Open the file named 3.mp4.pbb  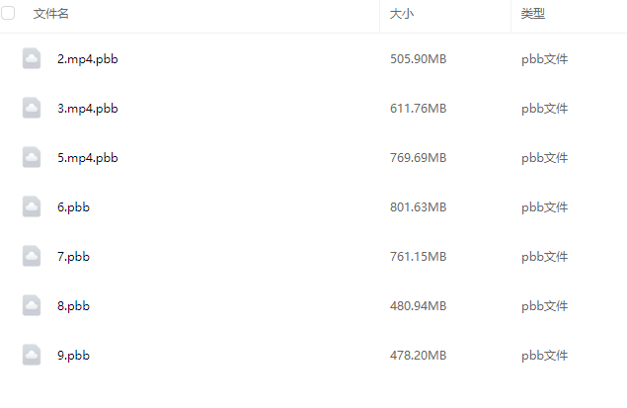(88, 109)
